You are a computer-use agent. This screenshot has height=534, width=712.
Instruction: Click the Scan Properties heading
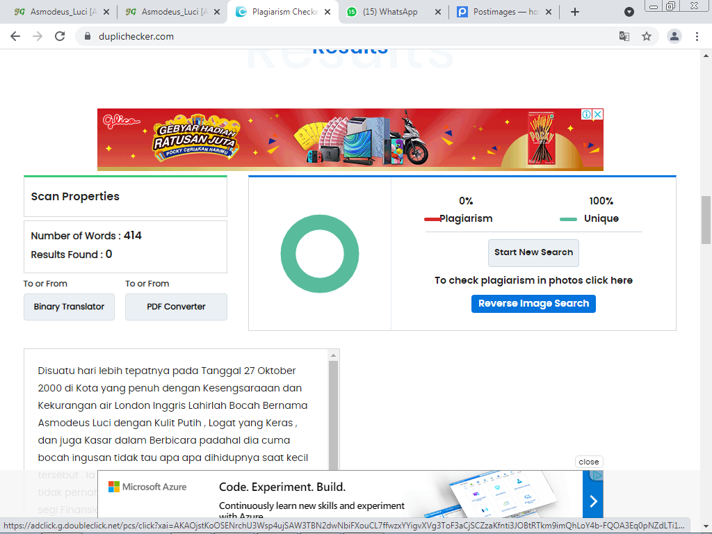[75, 196]
